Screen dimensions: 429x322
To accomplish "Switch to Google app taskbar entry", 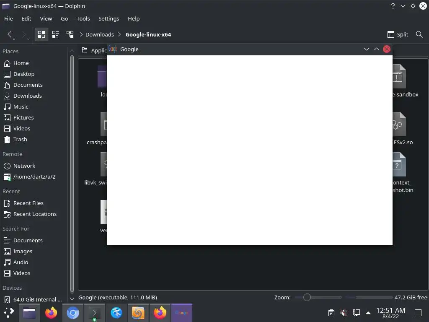I will click(182, 313).
